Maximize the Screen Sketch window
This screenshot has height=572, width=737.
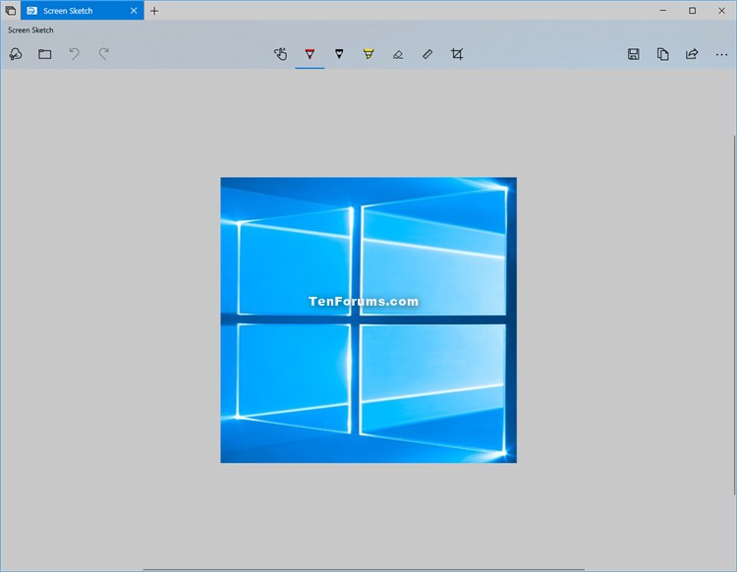(x=693, y=11)
